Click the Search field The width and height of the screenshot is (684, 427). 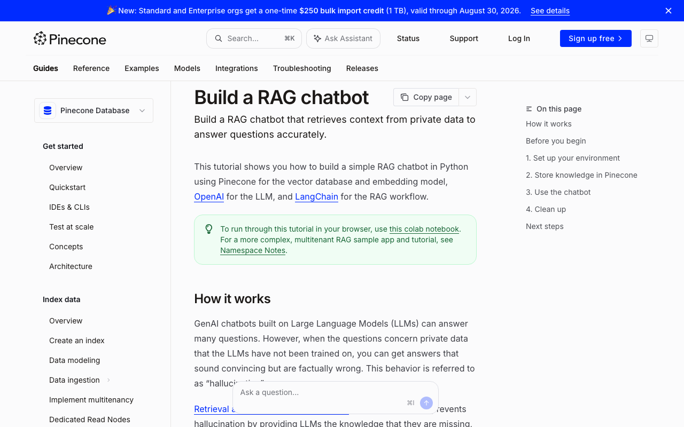(x=254, y=38)
